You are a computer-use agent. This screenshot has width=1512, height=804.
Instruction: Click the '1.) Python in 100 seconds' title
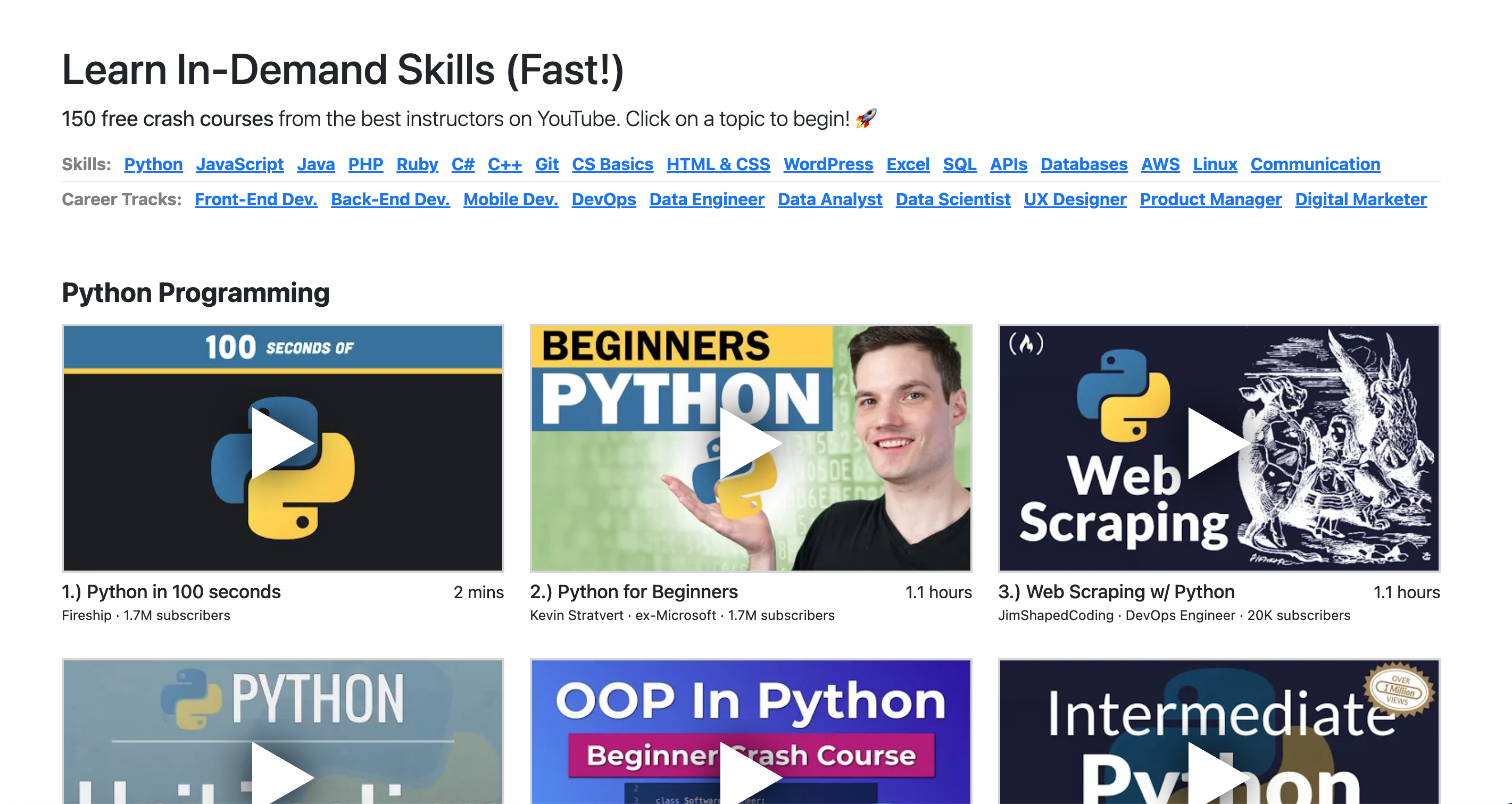click(x=171, y=591)
